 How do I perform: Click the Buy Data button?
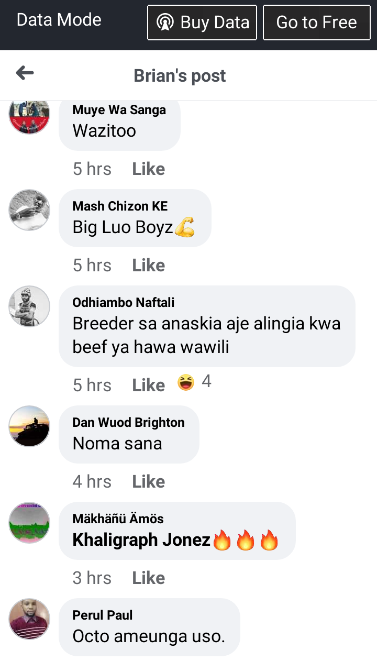point(202,23)
